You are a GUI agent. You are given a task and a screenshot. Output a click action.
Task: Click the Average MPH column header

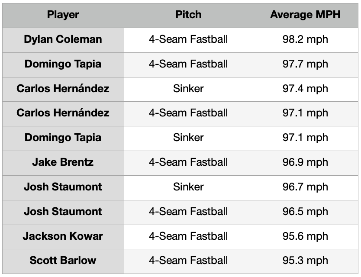[305, 15]
